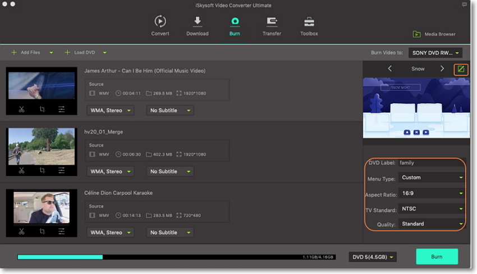Switch to the Download tab

tap(197, 26)
